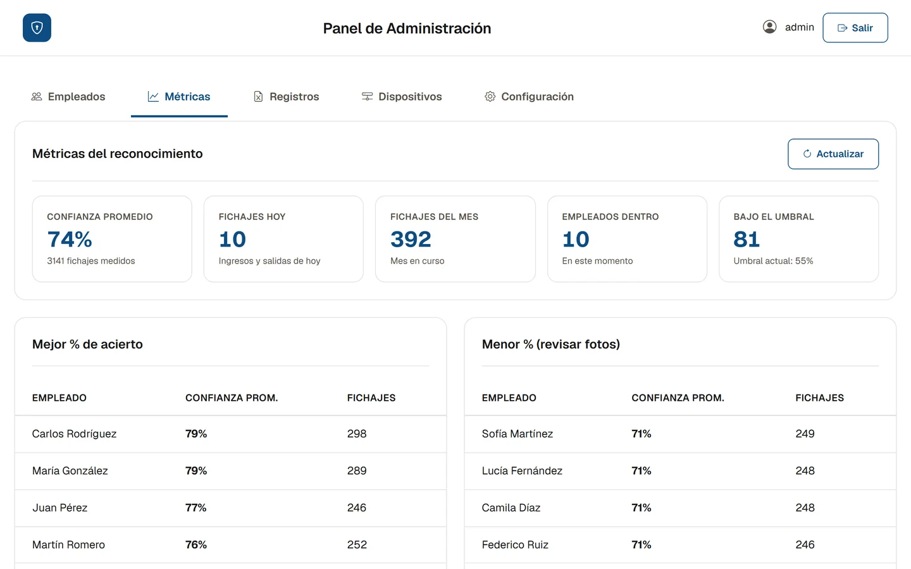This screenshot has height=569, width=911.
Task: Select Lucía Fernández employee name
Action: coord(522,471)
